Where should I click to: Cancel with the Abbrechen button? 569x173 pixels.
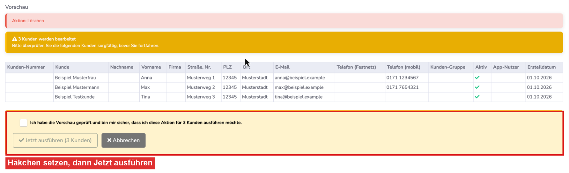tap(123, 140)
